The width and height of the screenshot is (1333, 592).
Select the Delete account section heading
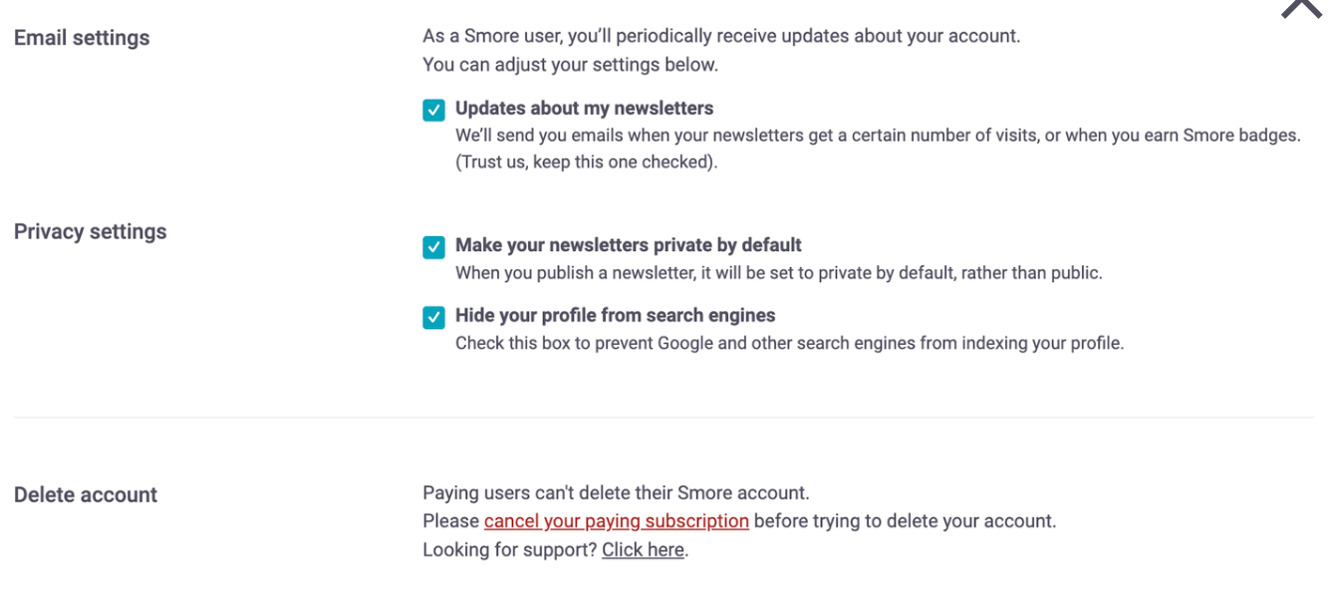pyautogui.click(x=86, y=494)
